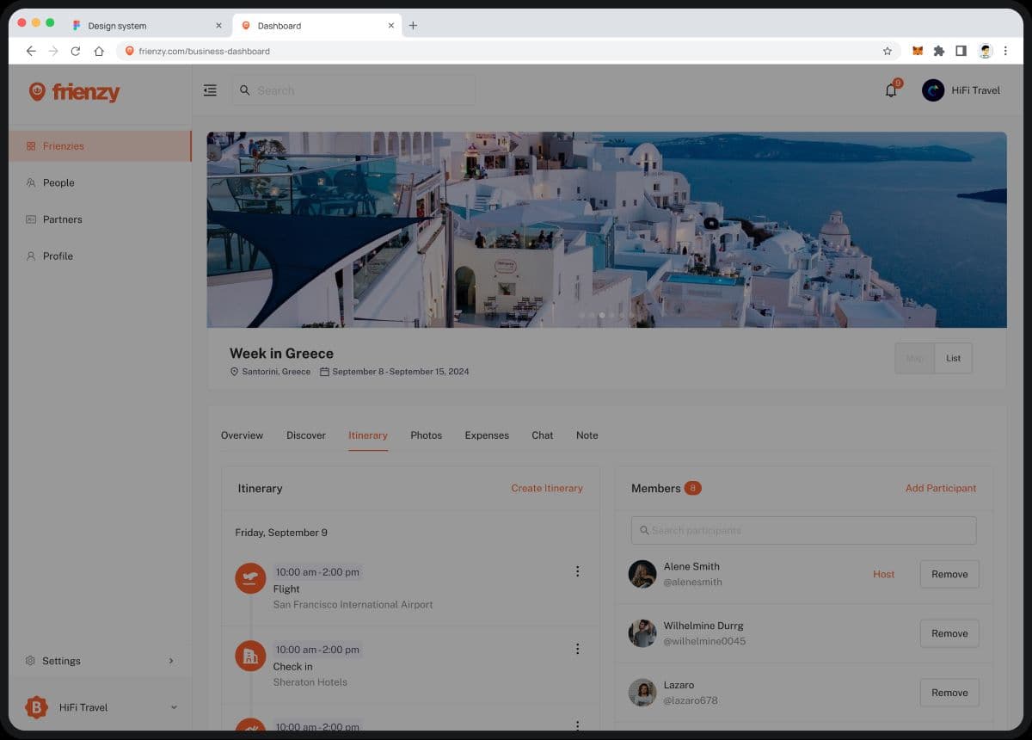Switch to the Photos tab
The width and height of the screenshot is (1032, 740).
click(x=426, y=435)
